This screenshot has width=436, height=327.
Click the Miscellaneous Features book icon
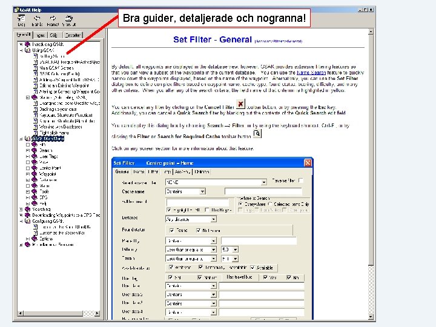(27, 245)
